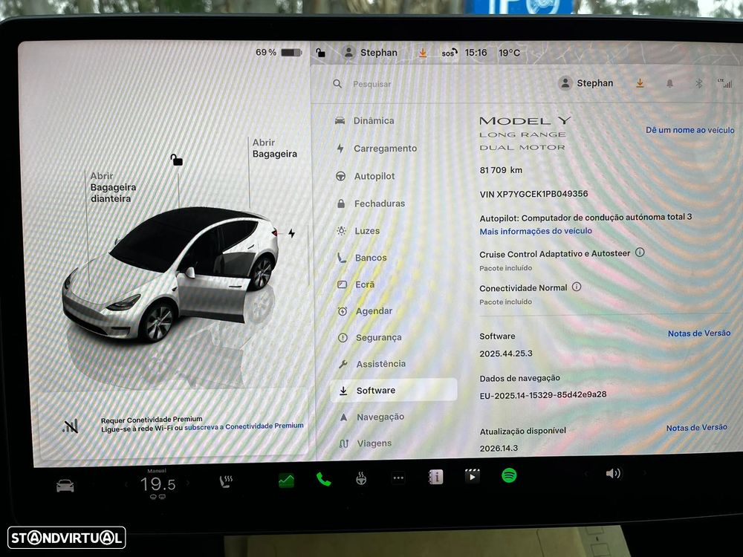Raise volume with right chevron
The width and height of the screenshot is (743, 557).
pyautogui.click(x=644, y=472)
